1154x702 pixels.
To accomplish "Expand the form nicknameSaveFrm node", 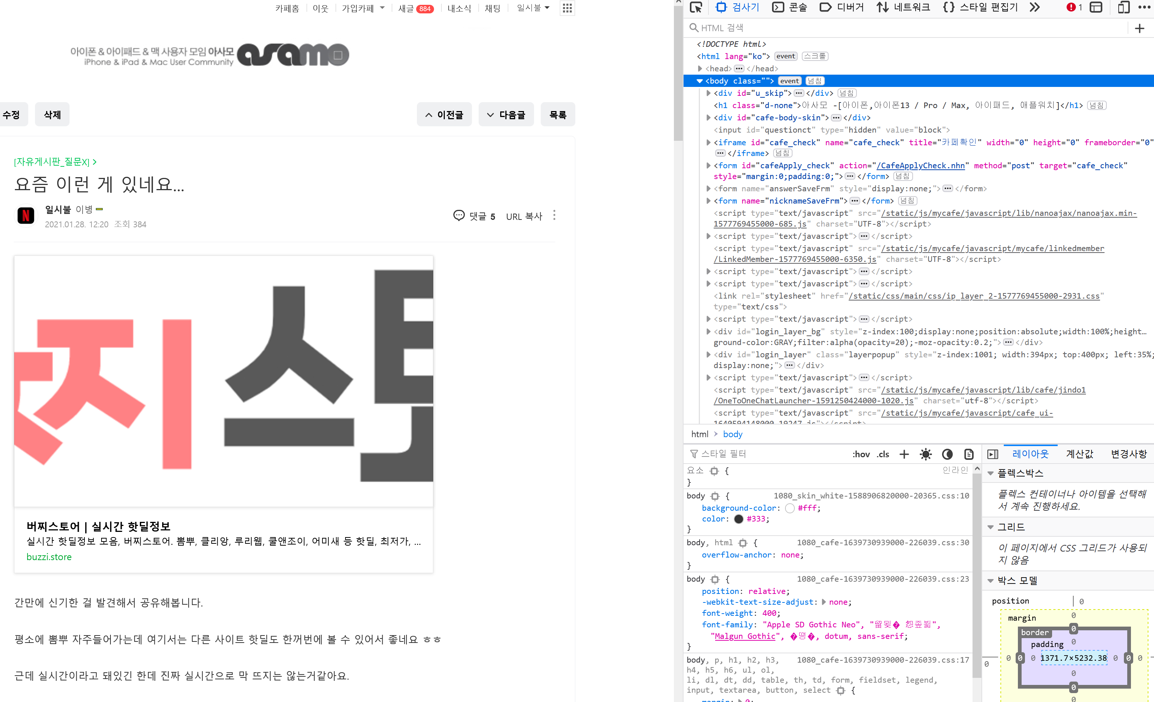I will 708,201.
